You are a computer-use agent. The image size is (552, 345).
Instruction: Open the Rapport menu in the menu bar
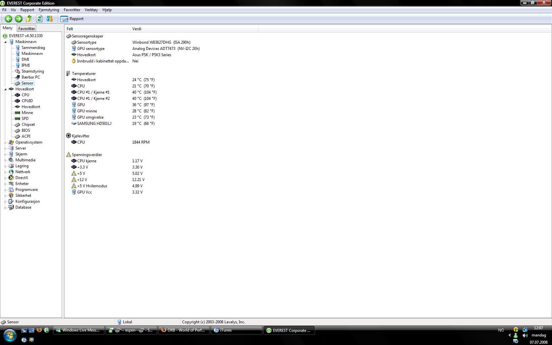[x=27, y=10]
